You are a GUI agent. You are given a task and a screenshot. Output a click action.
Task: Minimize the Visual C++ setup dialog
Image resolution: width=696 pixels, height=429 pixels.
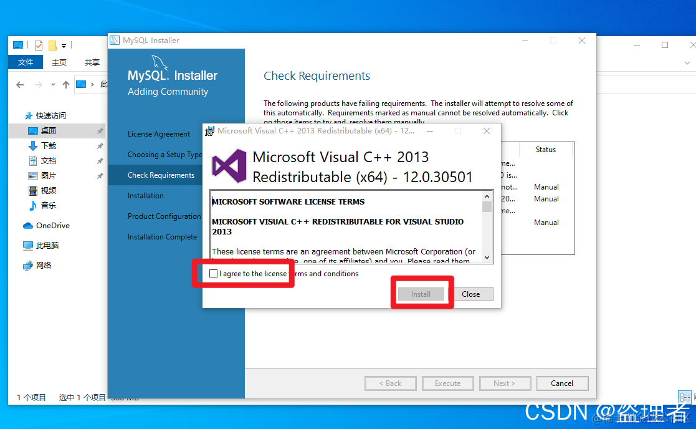tap(430, 131)
